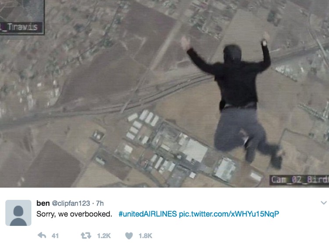329x243 pixels.
Task: Click the 1.8K likes count
Action: coord(145,236)
